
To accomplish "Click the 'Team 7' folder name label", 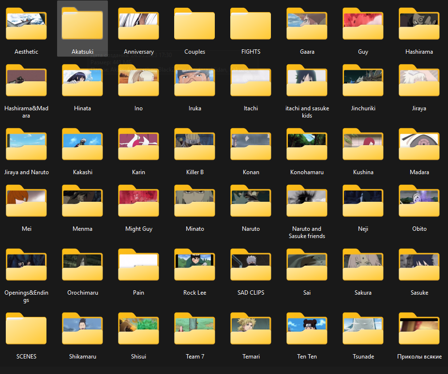I will (x=195, y=357).
